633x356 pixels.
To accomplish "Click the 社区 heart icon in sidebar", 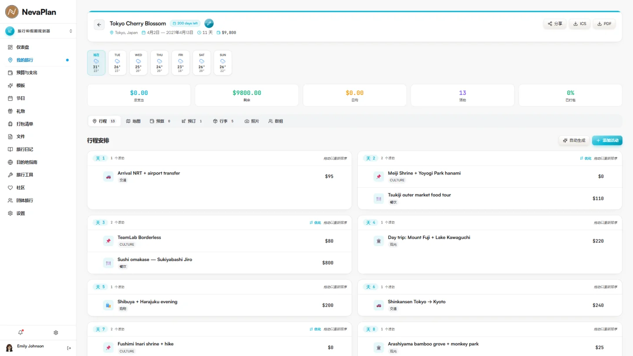I will (11, 188).
